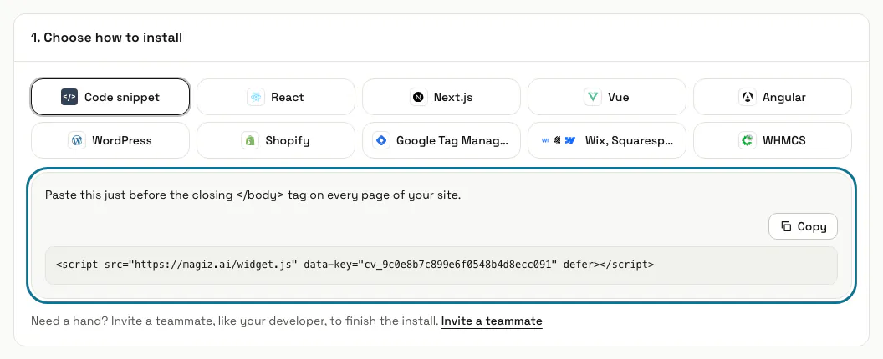Image resolution: width=883 pixels, height=359 pixels.
Task: Click the Next.js N logo icon
Action: [x=418, y=97]
